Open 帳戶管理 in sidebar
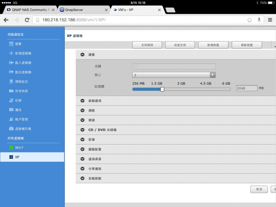Screen dimensions: 276x207 click(21, 119)
